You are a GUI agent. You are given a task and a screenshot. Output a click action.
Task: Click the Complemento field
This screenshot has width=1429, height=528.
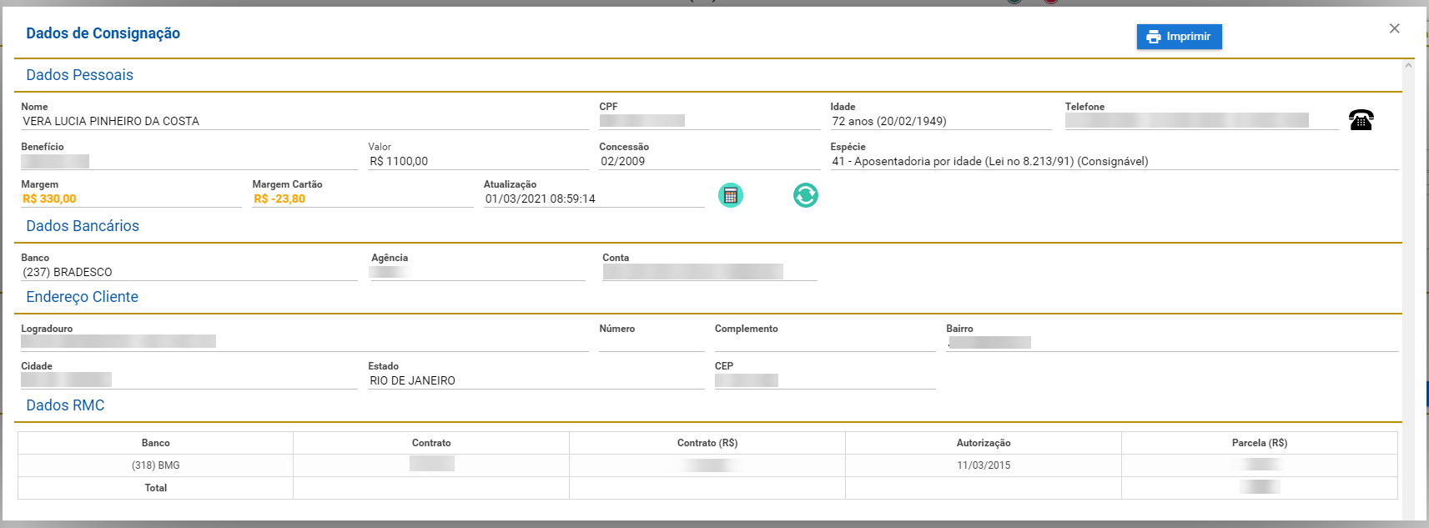pyautogui.click(x=825, y=343)
